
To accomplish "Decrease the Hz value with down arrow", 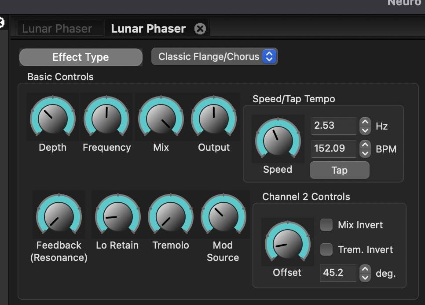I will point(365,130).
